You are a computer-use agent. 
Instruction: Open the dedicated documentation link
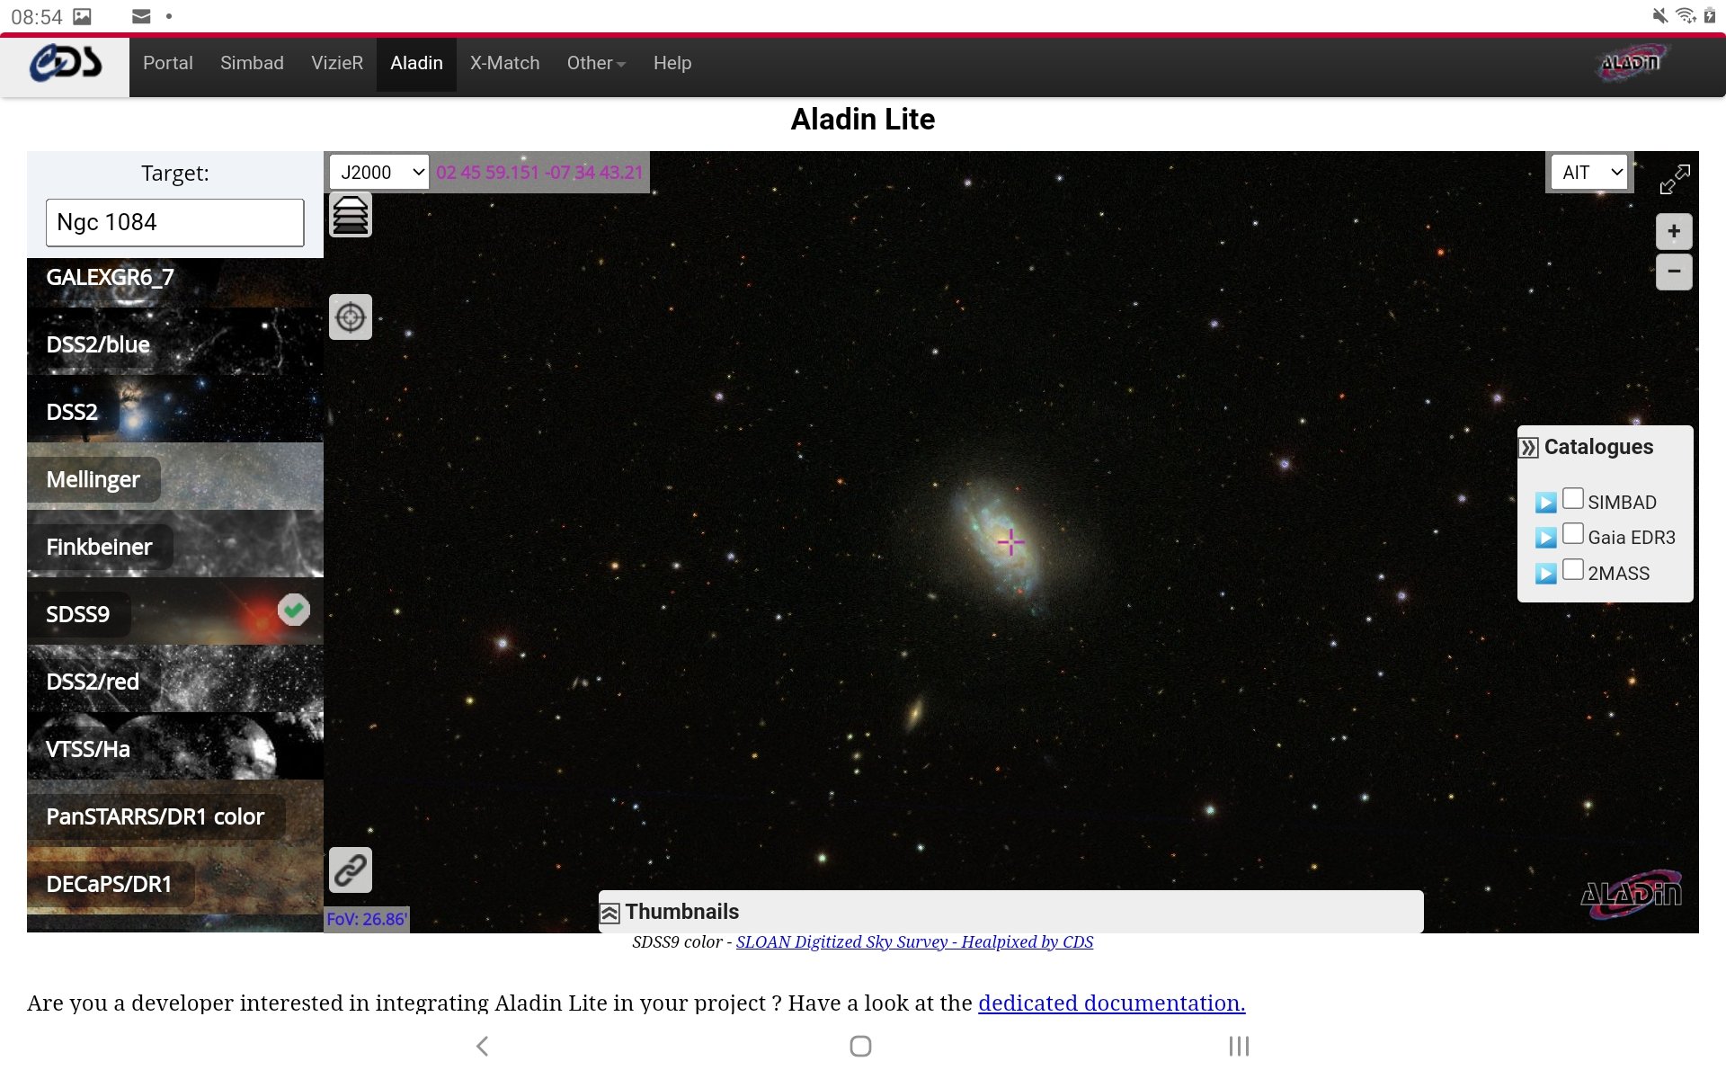pos(1111,1003)
